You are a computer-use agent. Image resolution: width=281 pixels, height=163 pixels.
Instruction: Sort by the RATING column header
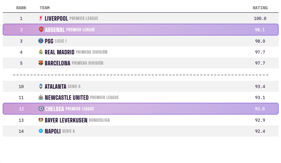[x=260, y=8]
